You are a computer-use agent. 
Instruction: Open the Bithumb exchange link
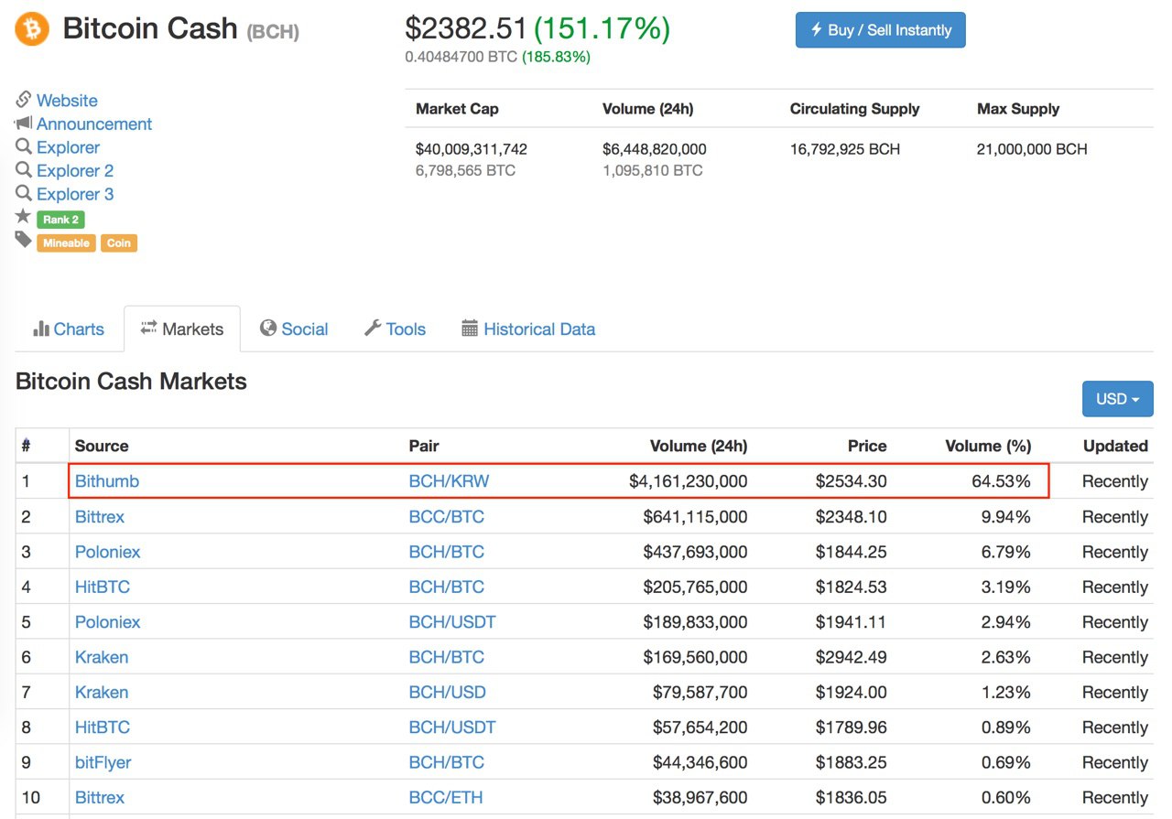pyautogui.click(x=107, y=481)
